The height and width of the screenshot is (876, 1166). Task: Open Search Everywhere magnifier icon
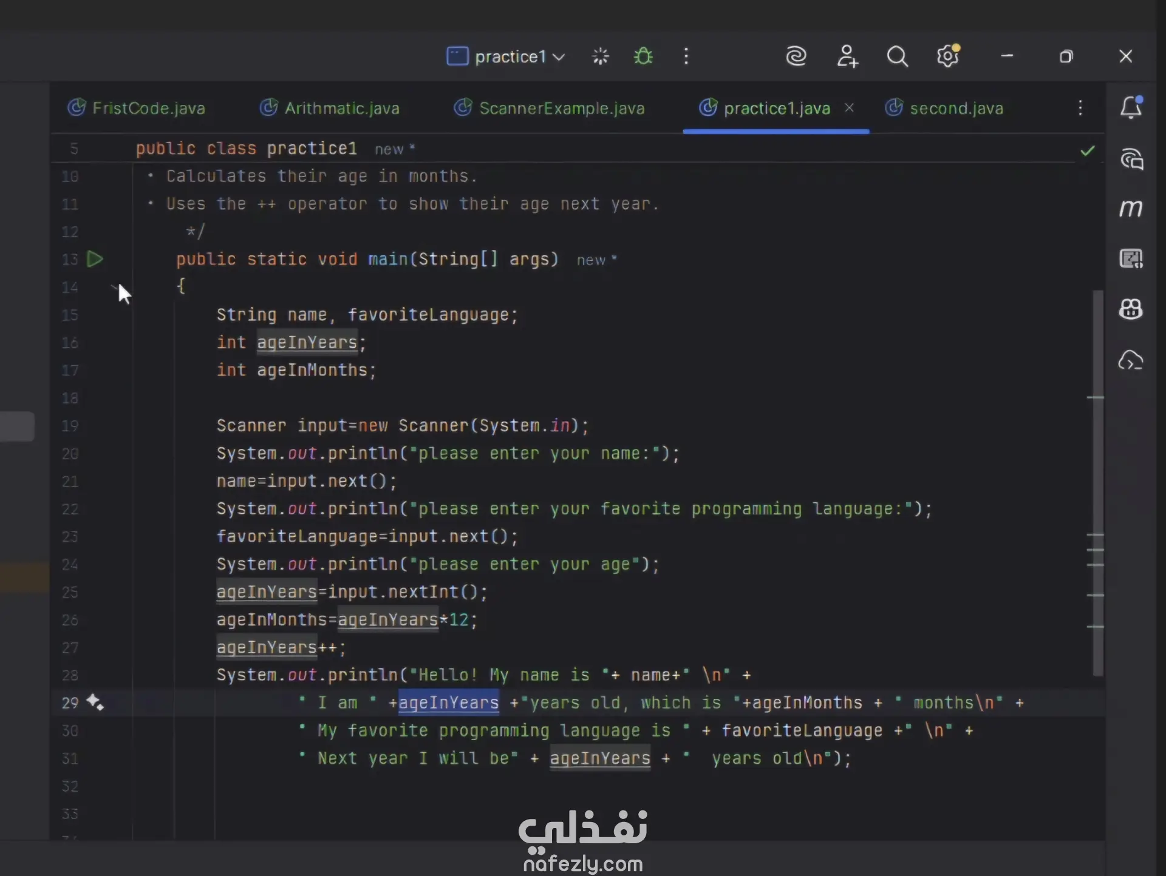pos(897,56)
